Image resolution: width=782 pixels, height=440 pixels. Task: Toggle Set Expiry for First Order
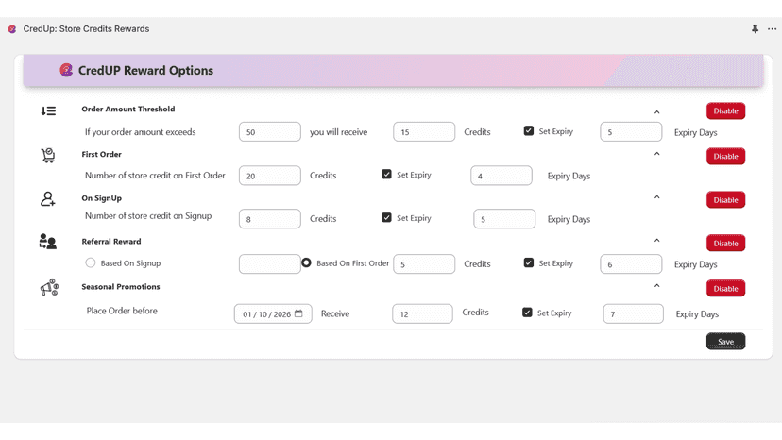[386, 174]
